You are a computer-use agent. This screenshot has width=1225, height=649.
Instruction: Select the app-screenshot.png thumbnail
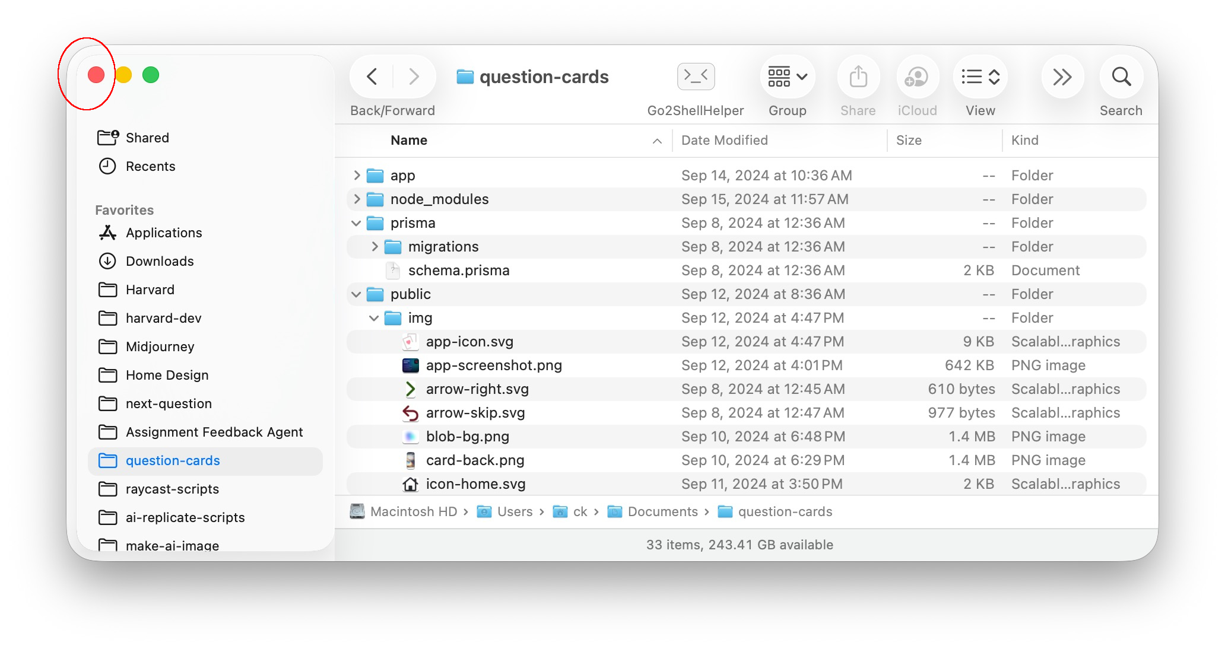coord(410,365)
